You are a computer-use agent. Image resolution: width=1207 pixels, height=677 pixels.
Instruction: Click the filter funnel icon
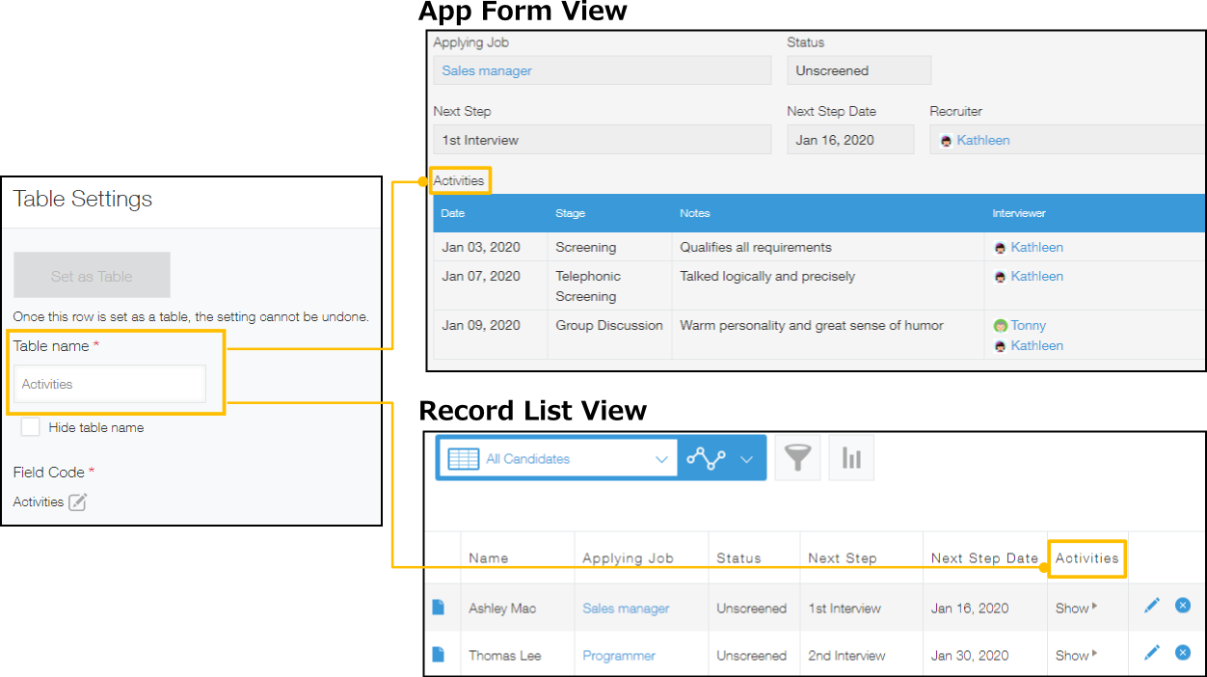tap(797, 458)
